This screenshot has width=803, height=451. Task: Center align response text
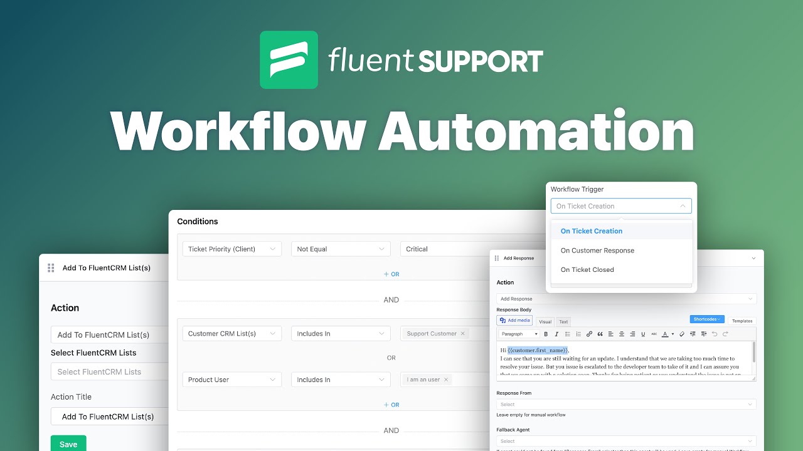click(x=622, y=334)
